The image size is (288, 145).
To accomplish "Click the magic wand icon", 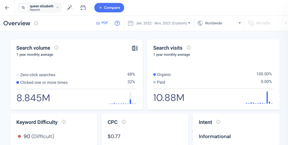I will coord(70,8).
